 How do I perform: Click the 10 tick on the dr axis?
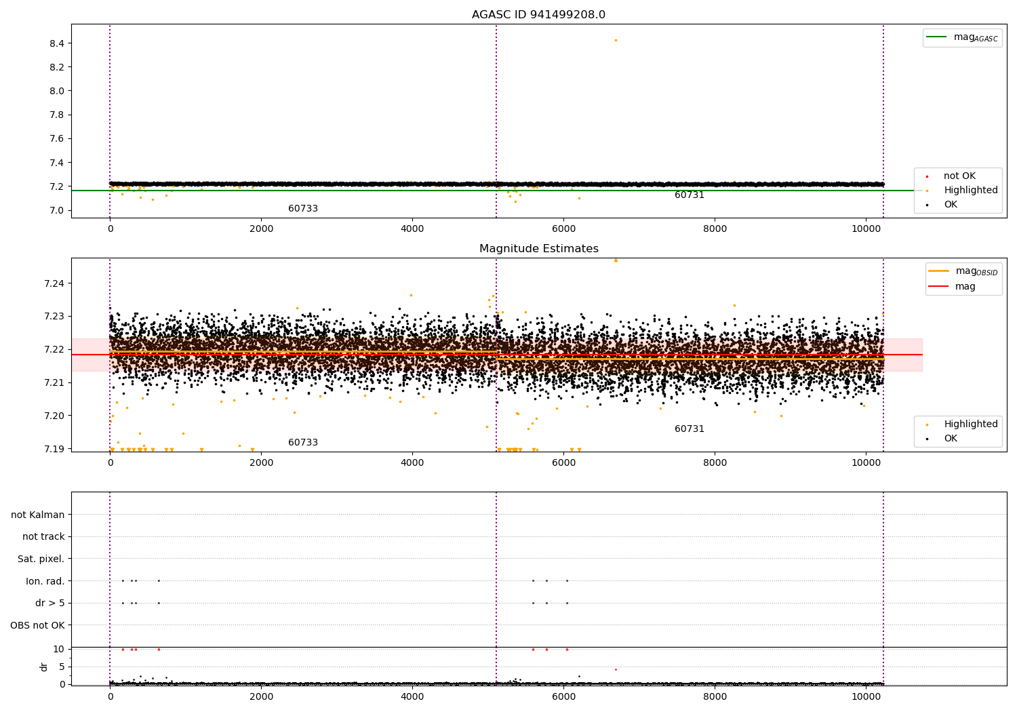pos(59,649)
